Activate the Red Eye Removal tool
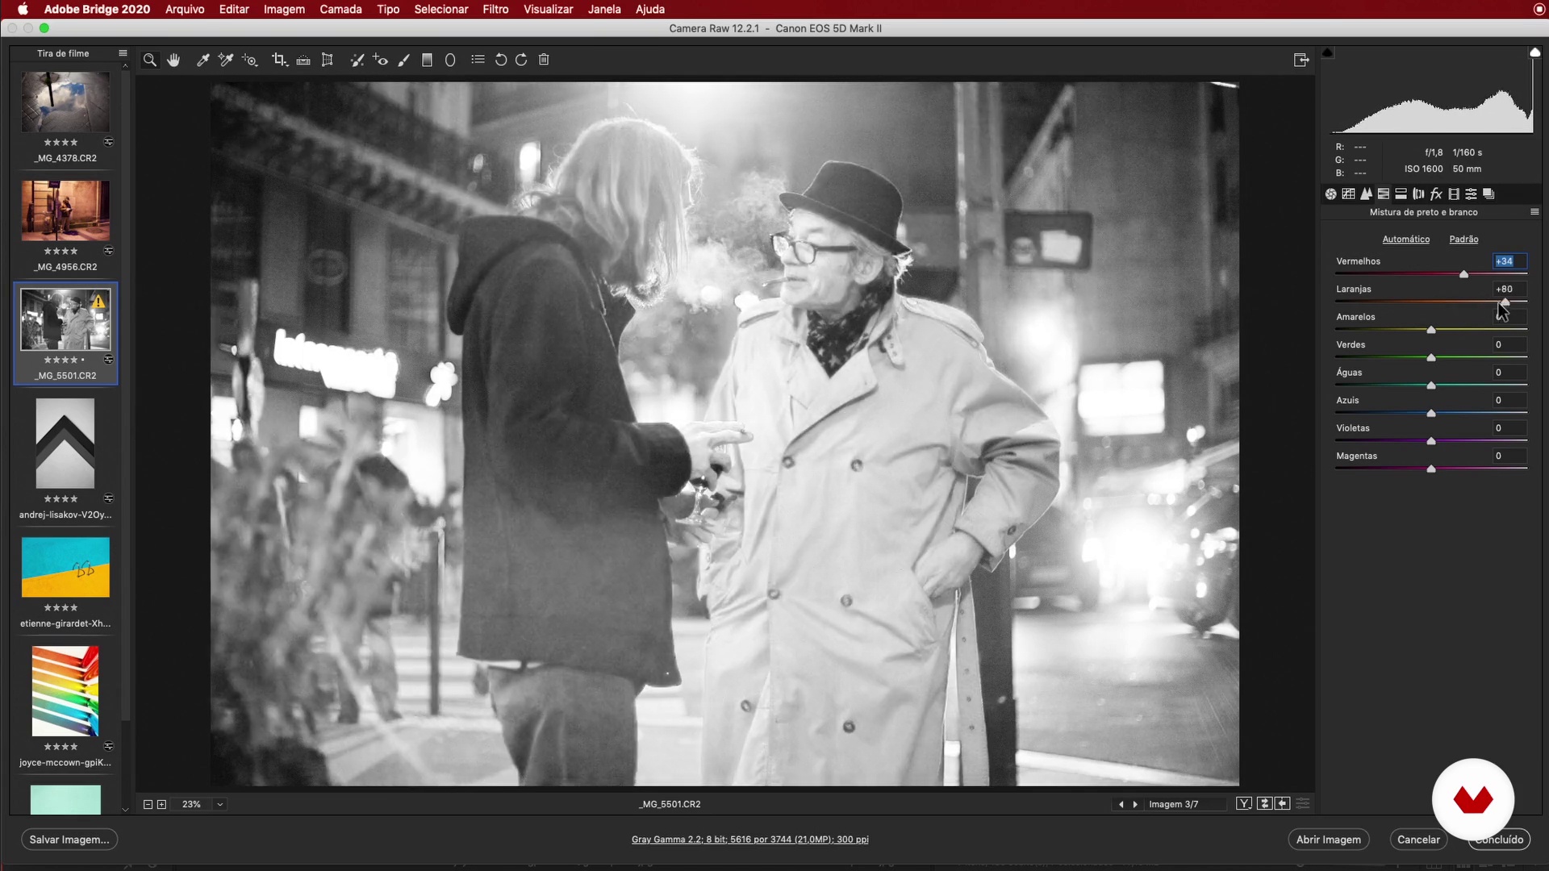 (380, 60)
